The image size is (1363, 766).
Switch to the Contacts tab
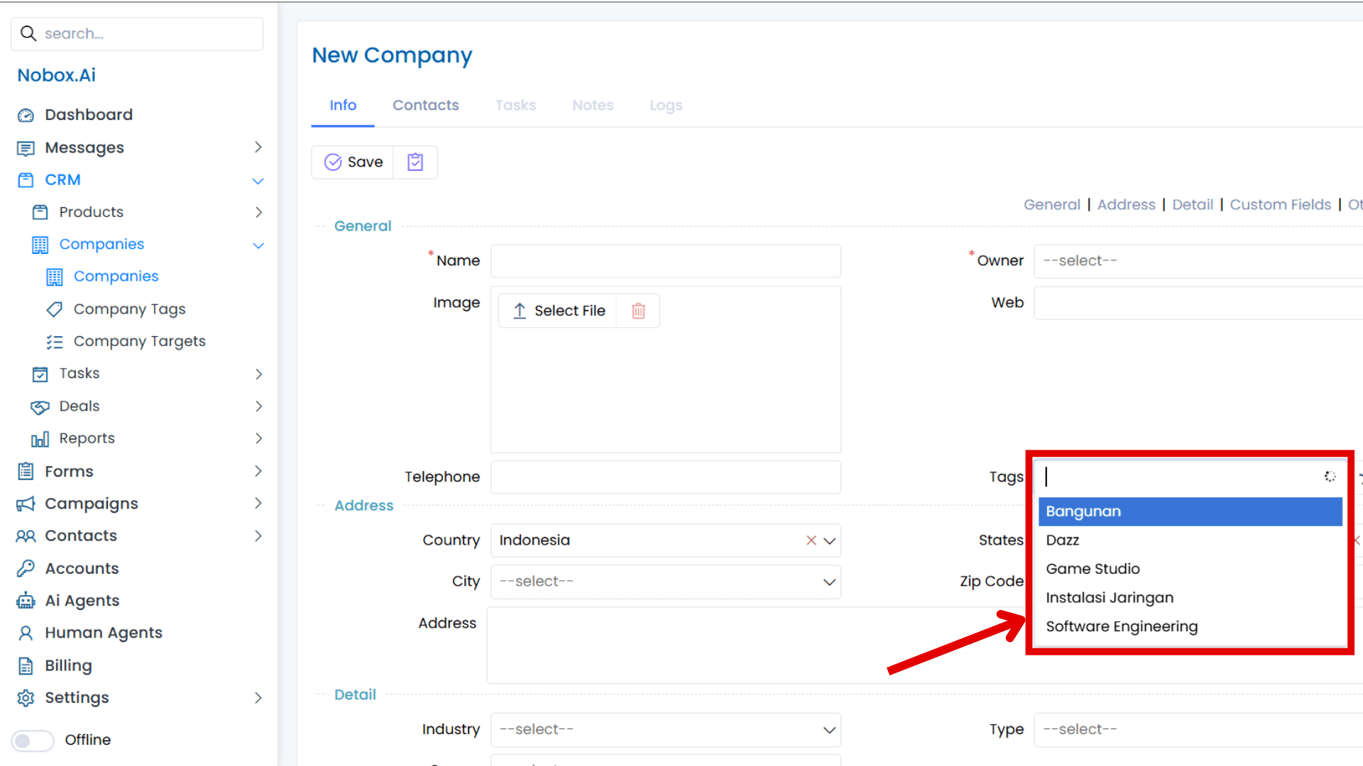tap(425, 105)
